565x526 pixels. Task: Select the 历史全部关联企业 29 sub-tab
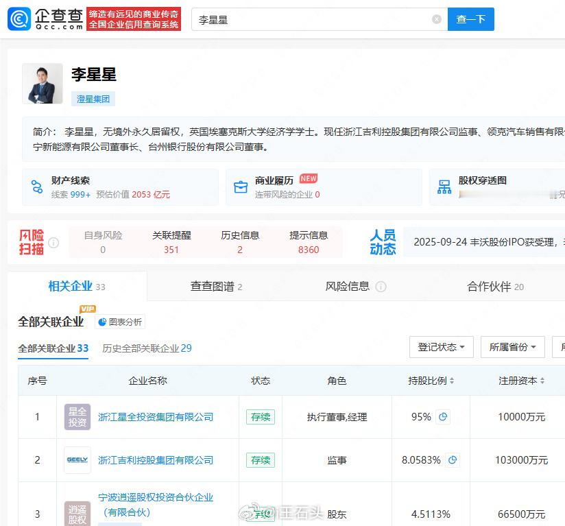click(147, 348)
